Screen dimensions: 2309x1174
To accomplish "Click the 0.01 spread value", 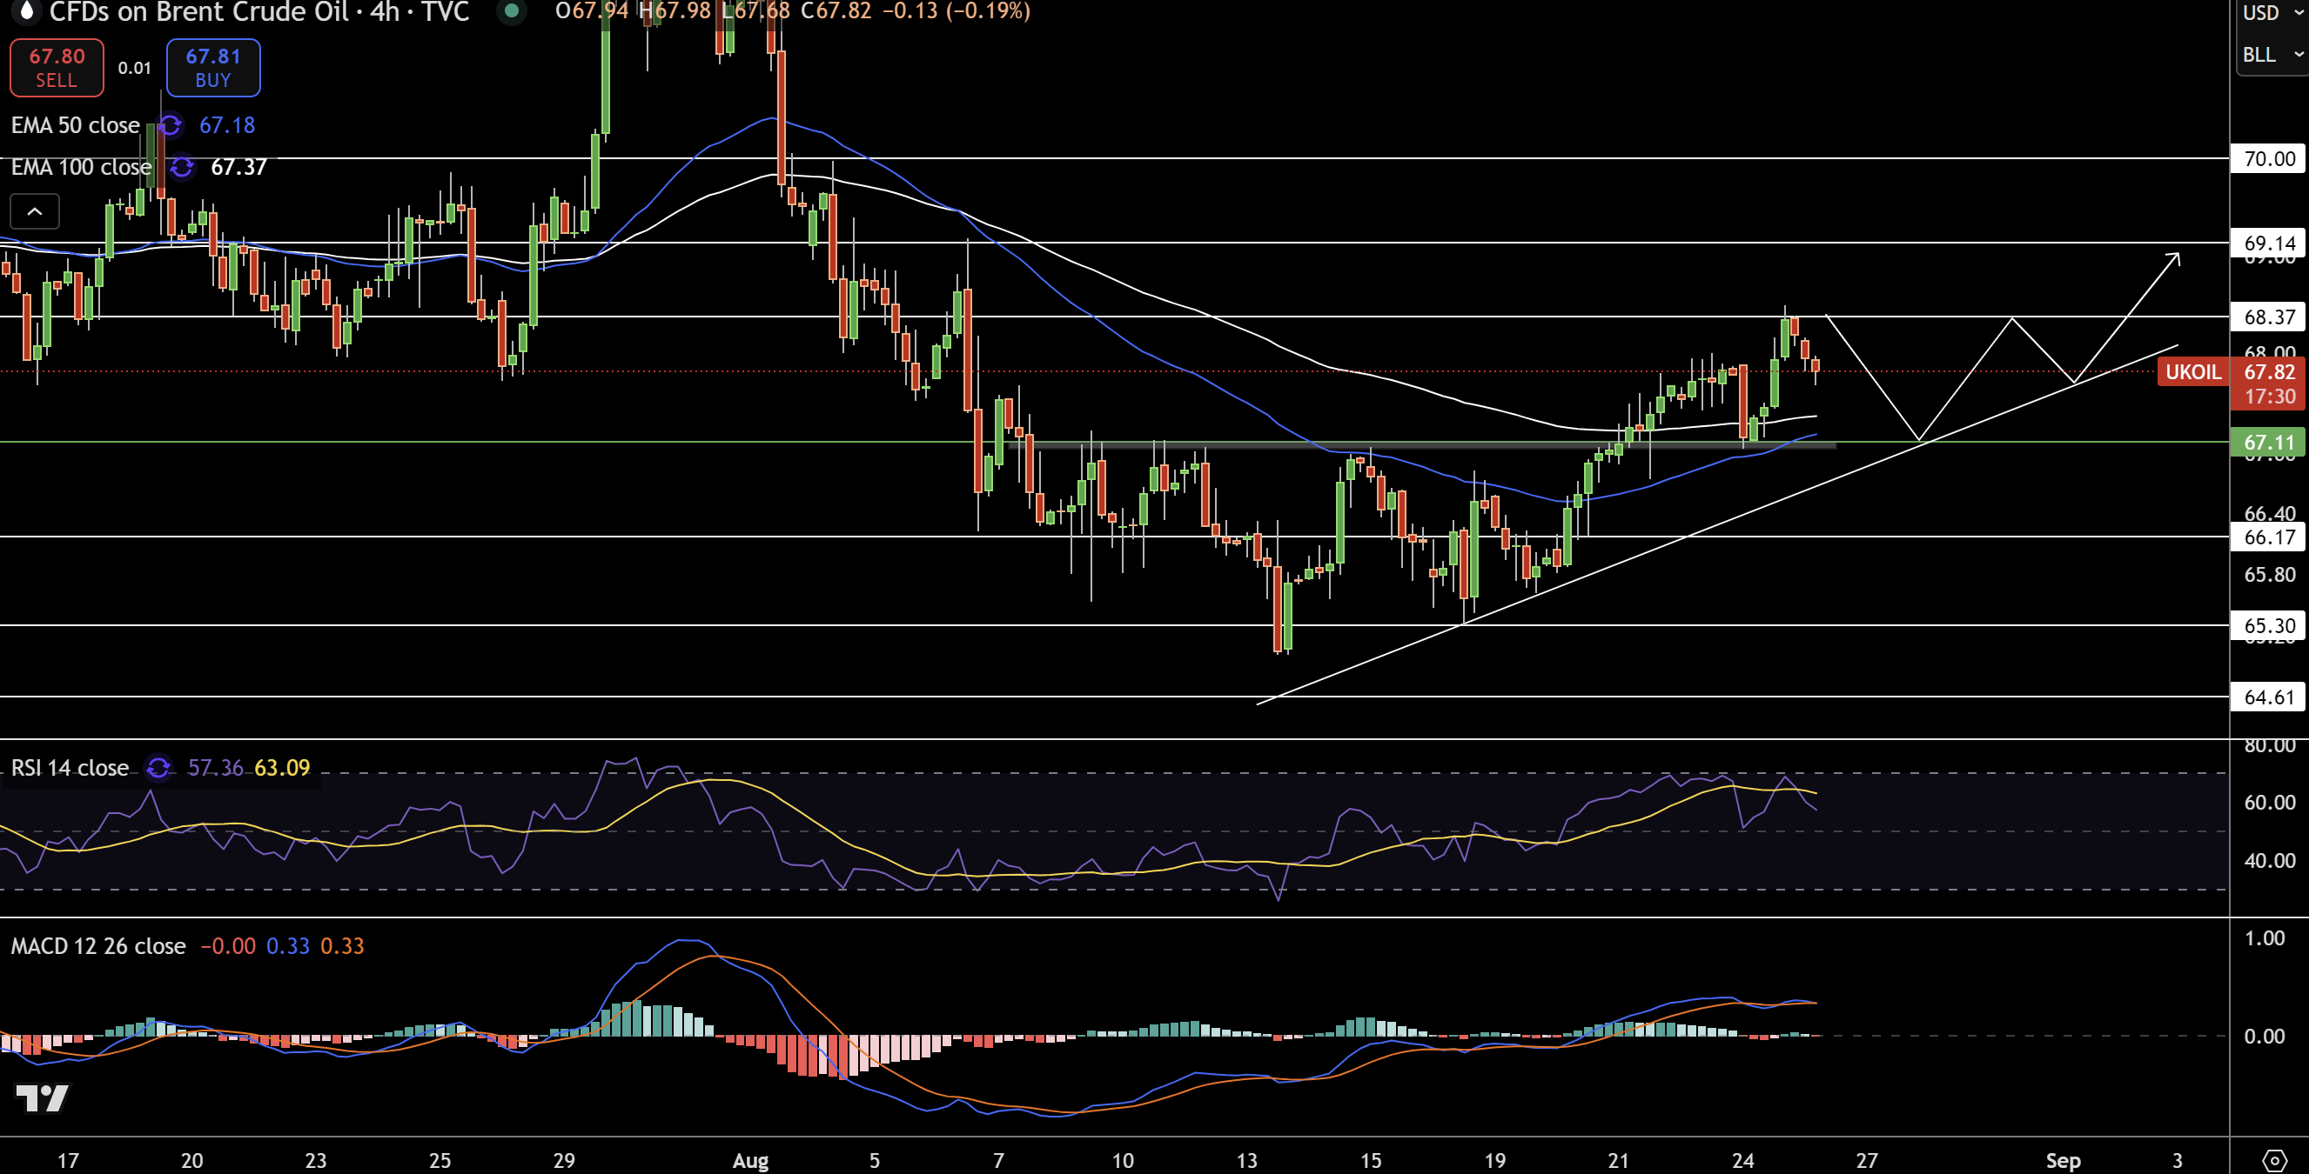I will point(134,68).
